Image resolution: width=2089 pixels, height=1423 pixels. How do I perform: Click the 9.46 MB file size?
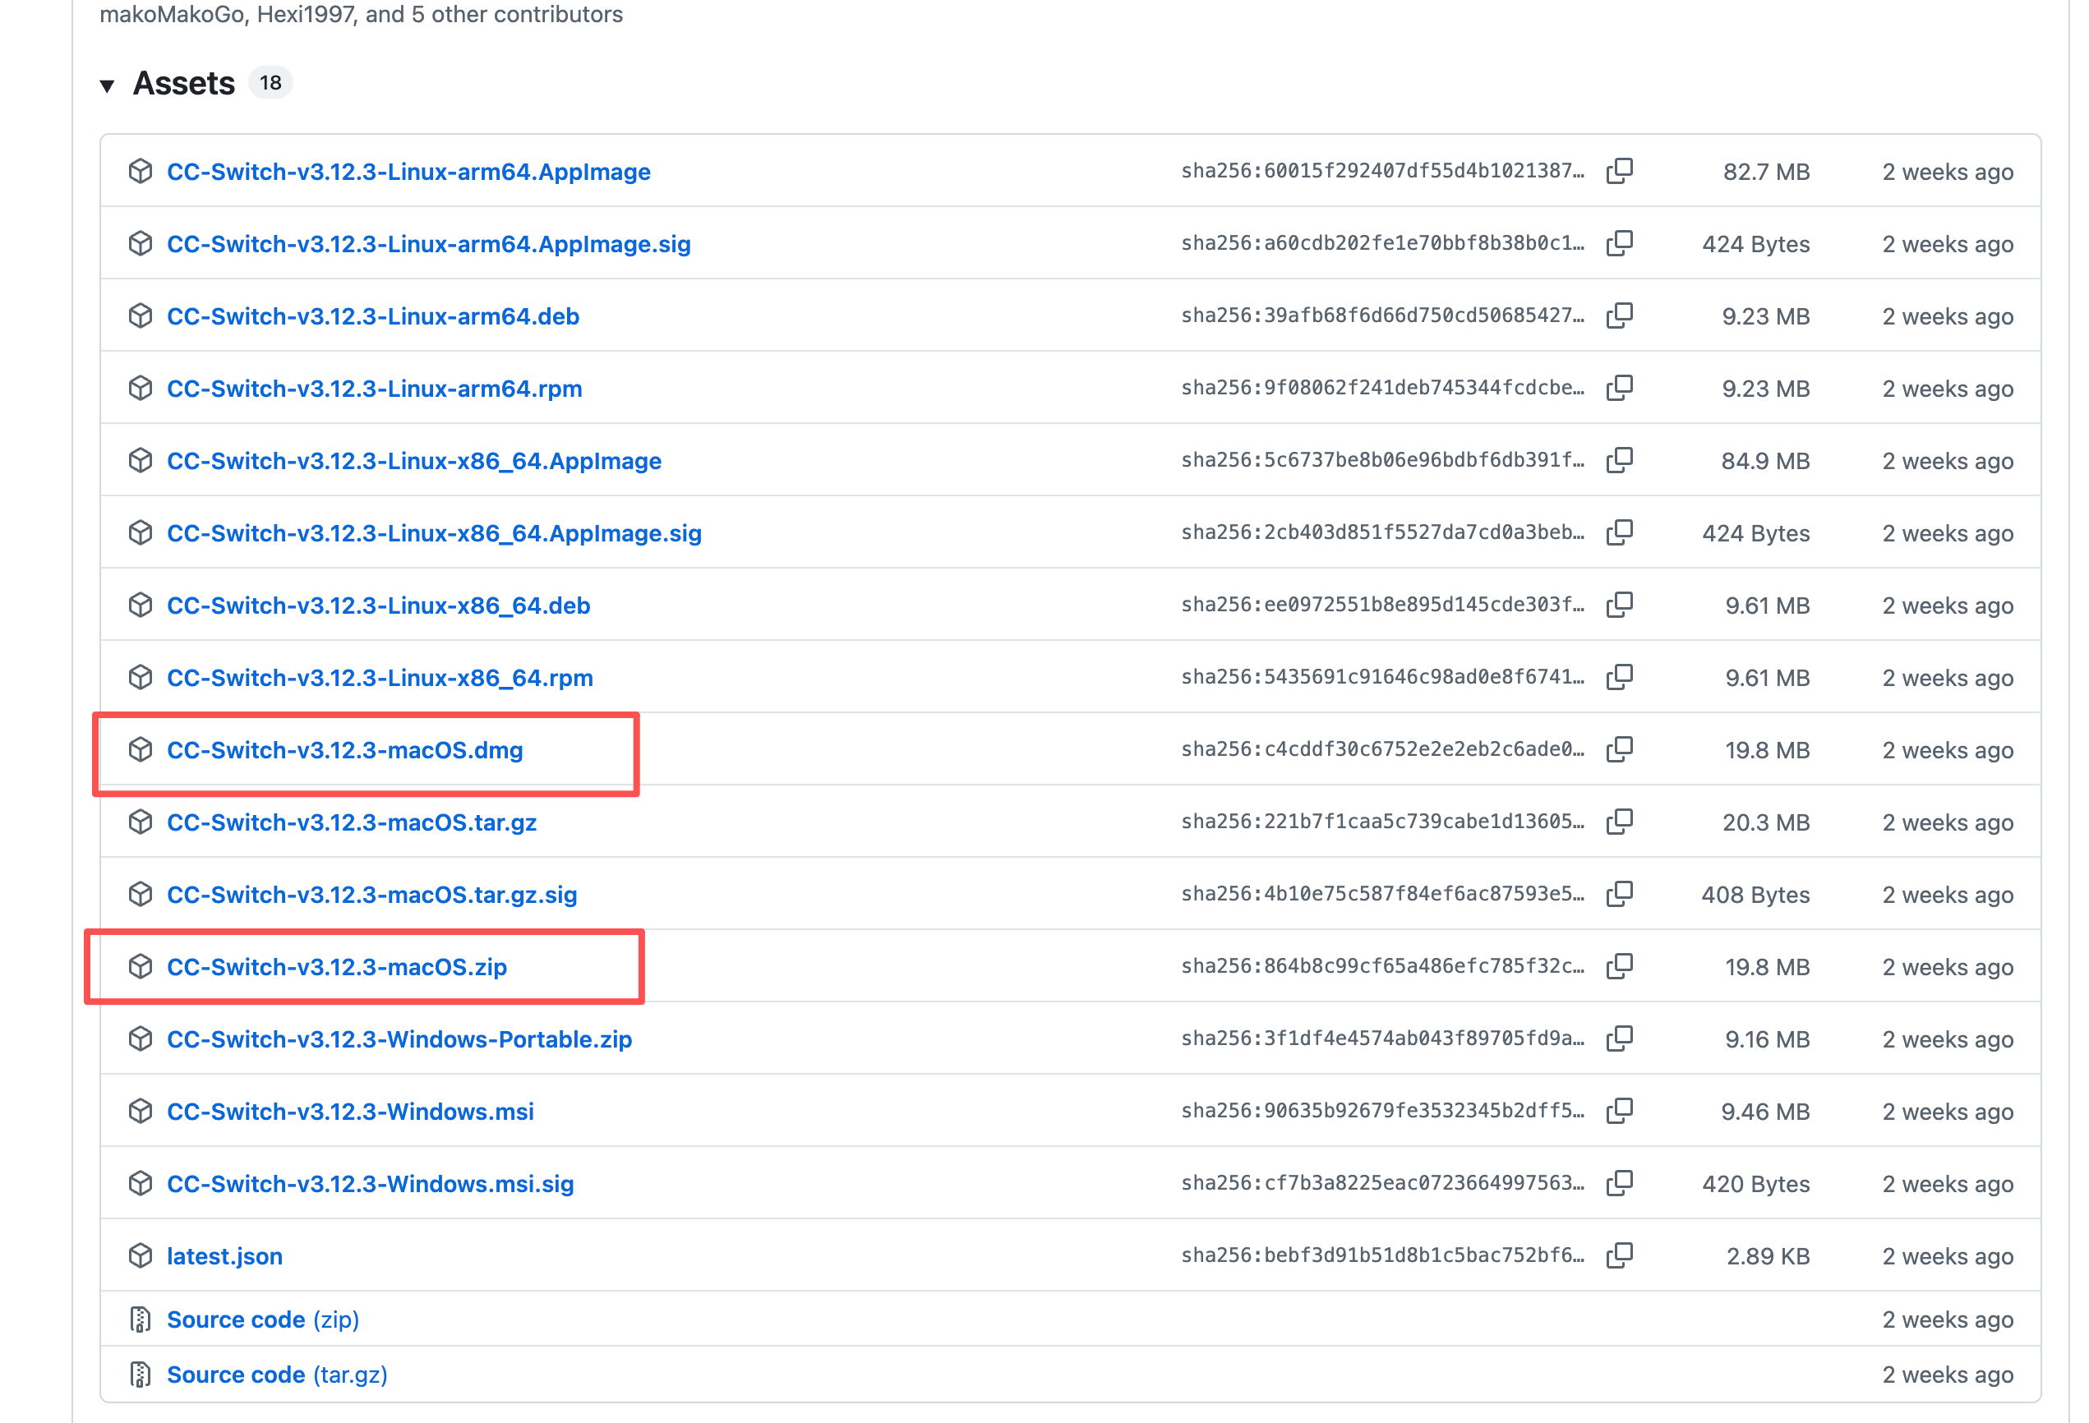pos(1765,1112)
